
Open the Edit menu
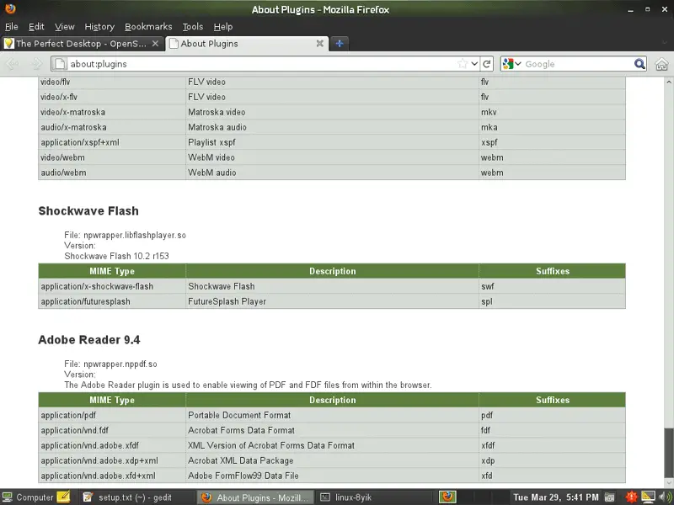36,27
